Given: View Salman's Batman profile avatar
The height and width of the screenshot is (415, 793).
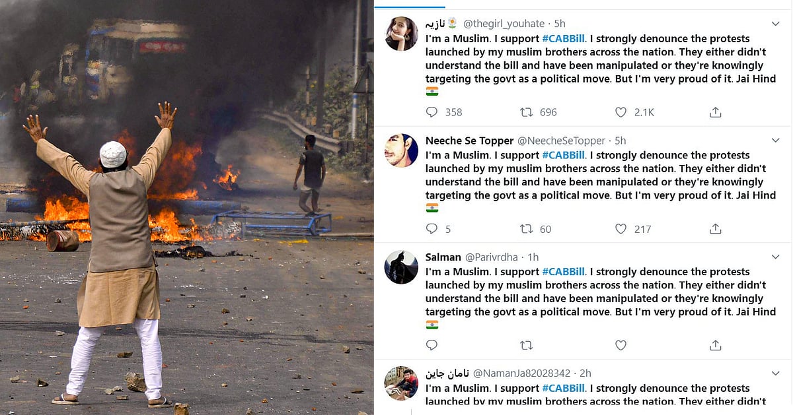Looking at the screenshot, I should point(401,267).
